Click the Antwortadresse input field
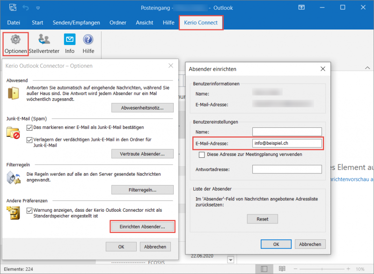The width and height of the screenshot is (374, 274). [x=287, y=169]
